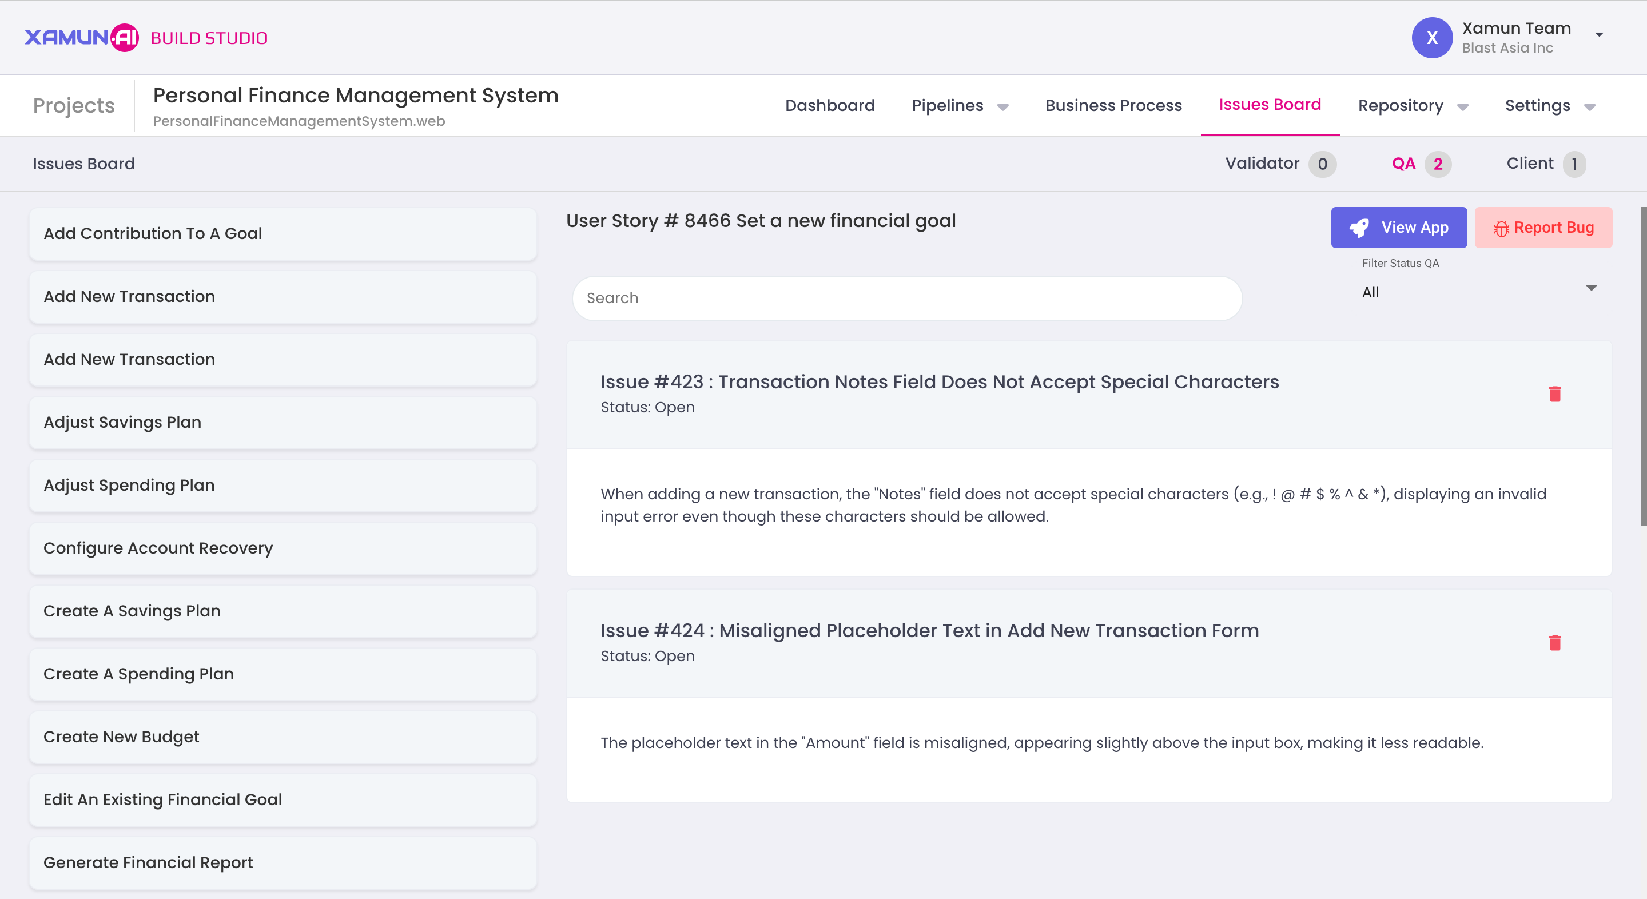Image resolution: width=1647 pixels, height=899 pixels.
Task: Click the bug icon on Report Bug
Action: tap(1501, 228)
